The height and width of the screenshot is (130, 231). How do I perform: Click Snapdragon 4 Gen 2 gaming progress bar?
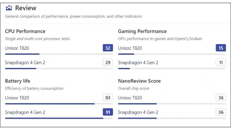coord(172,68)
